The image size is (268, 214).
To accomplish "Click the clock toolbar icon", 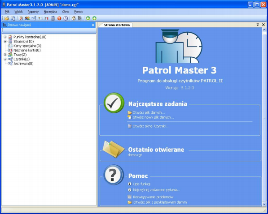I will point(66,18).
